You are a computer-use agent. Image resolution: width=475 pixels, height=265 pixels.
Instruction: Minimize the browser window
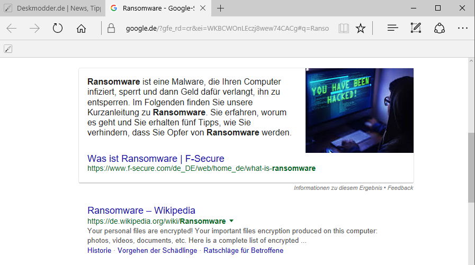[x=414, y=8]
